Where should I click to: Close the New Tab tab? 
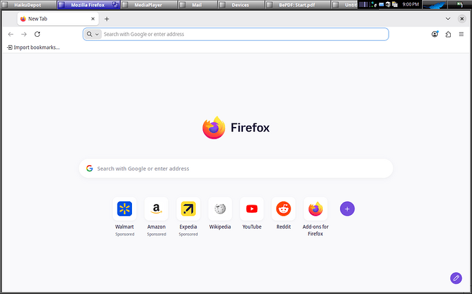tap(93, 18)
